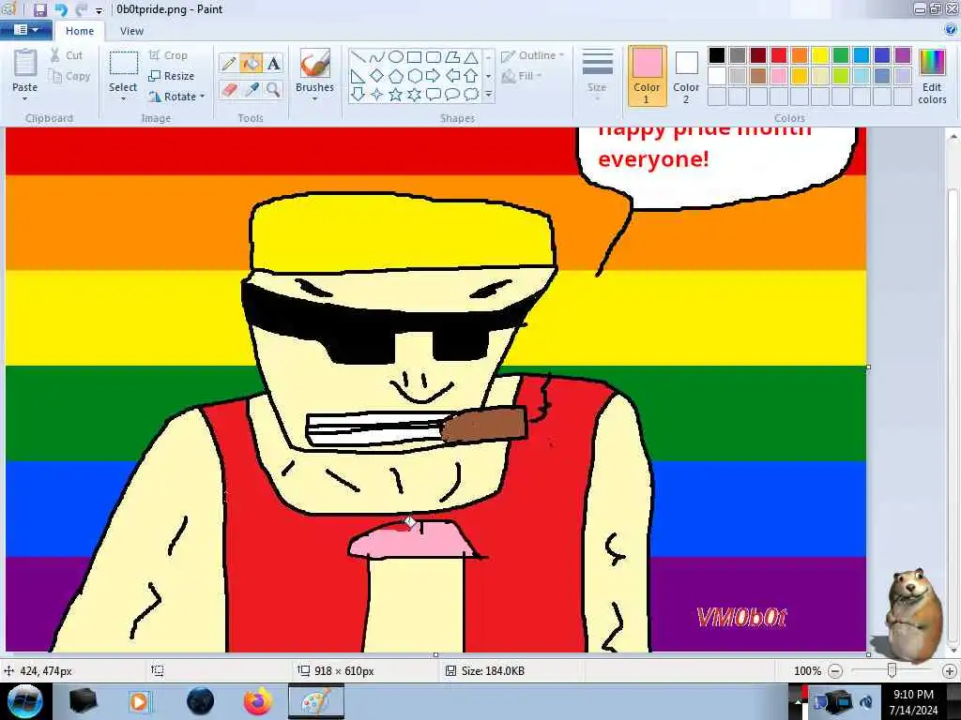Select the Magnifier tool
This screenshot has width=961, height=720.
273,89
